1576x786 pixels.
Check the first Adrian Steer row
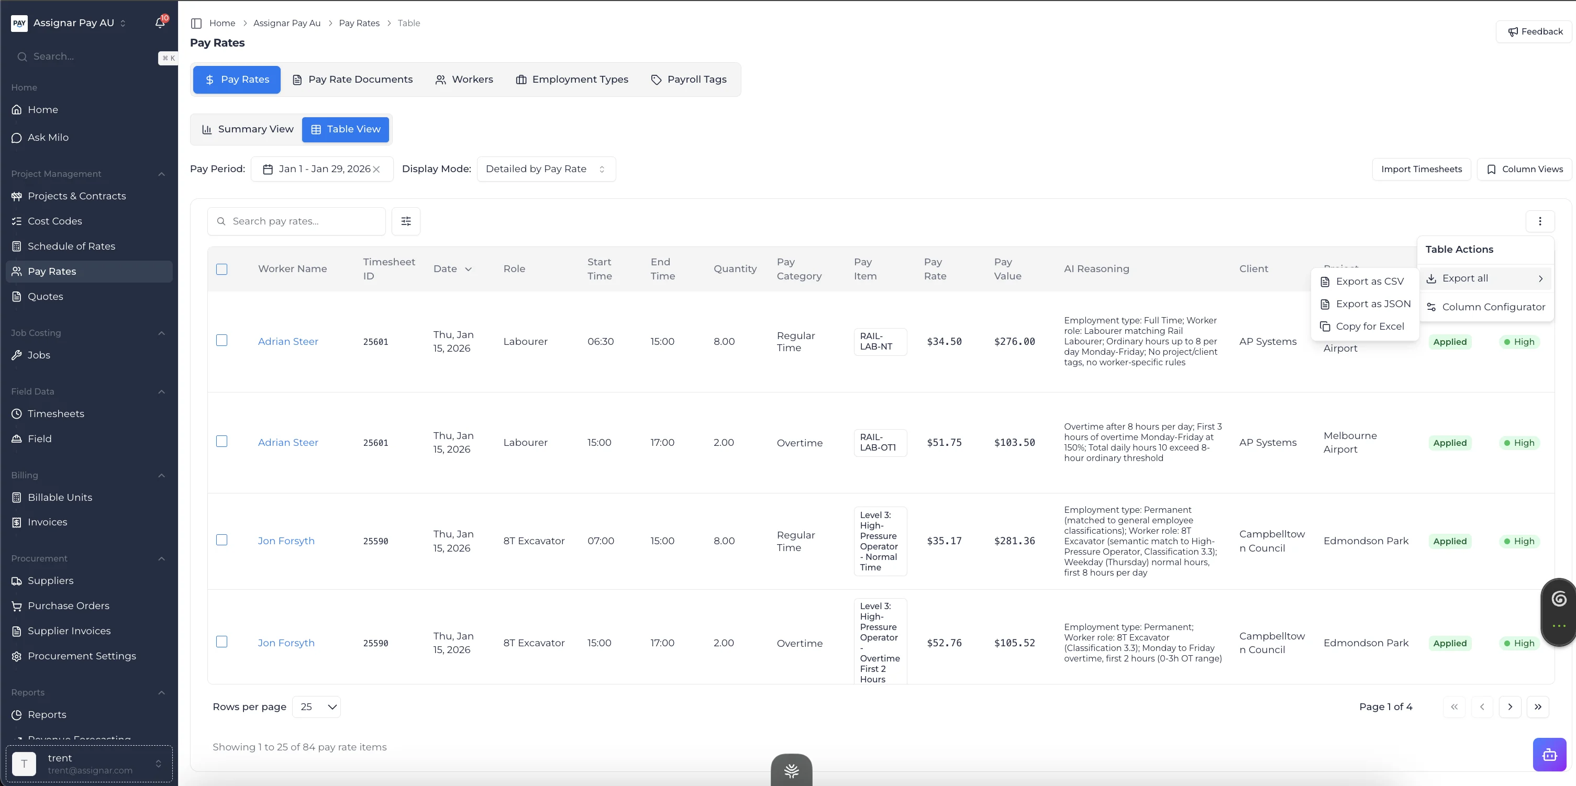pos(222,340)
